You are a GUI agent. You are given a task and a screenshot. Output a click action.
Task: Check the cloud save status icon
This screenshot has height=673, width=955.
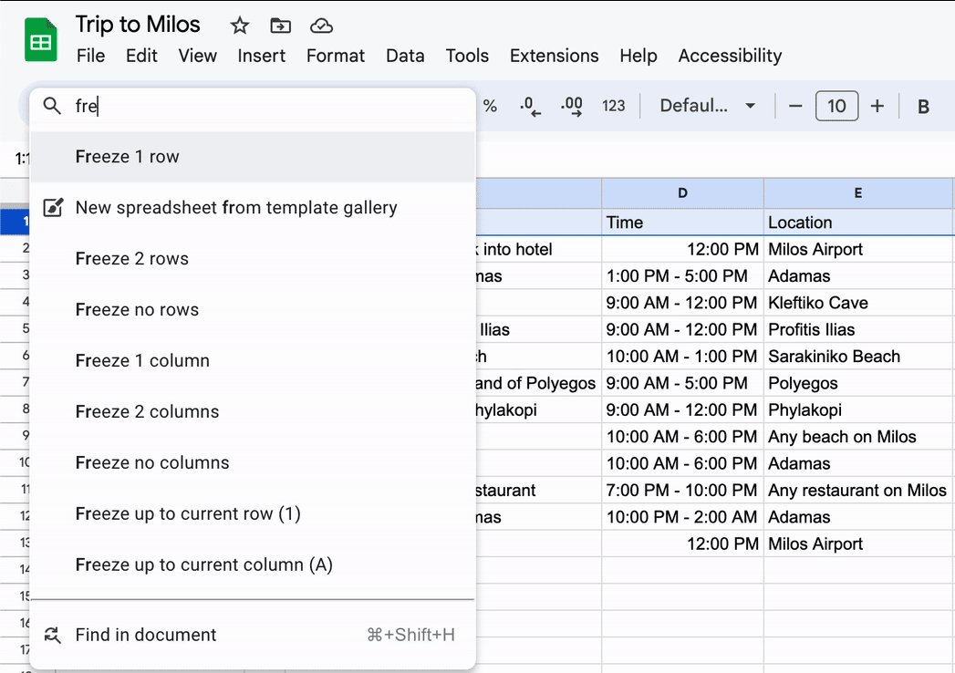[321, 26]
